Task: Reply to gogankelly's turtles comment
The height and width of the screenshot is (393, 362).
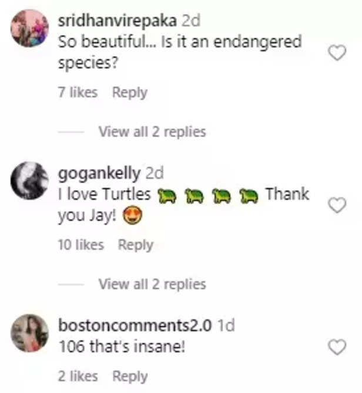Action: click(135, 245)
